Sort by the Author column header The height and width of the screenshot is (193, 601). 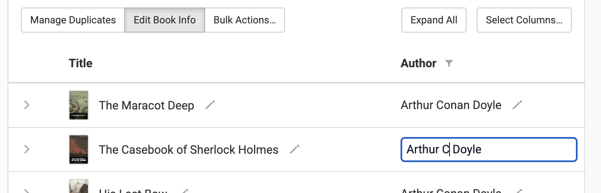(x=419, y=63)
